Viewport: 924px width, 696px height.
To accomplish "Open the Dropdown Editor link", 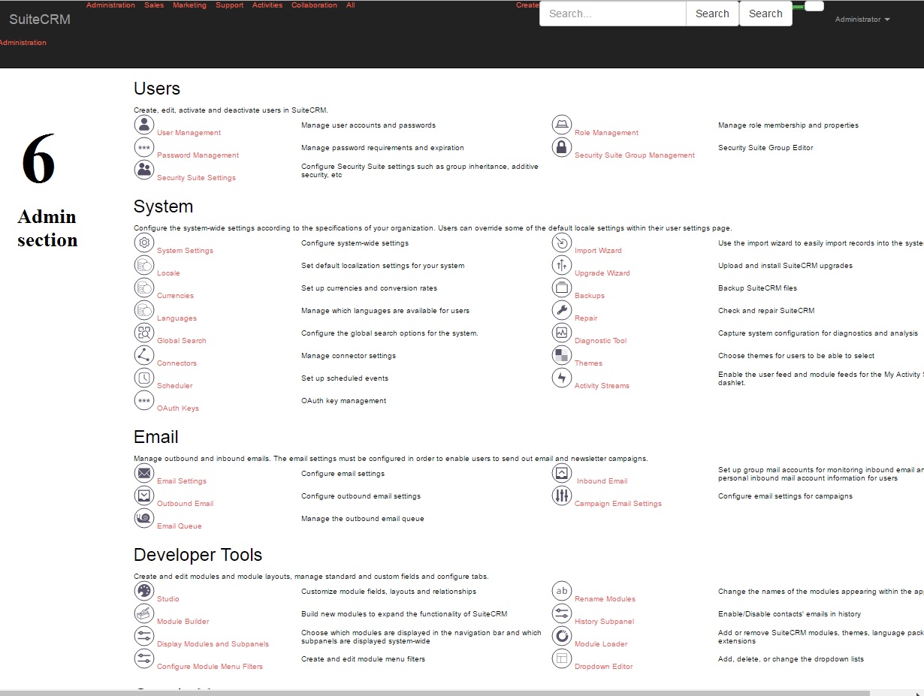I will click(x=603, y=667).
